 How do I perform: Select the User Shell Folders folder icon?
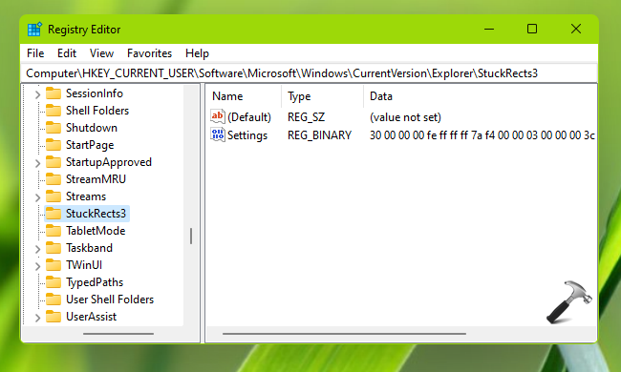pyautogui.click(x=54, y=300)
